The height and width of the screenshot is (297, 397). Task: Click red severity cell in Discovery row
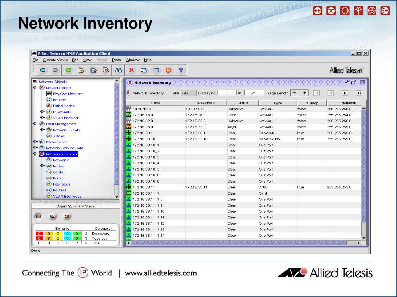click(39, 234)
